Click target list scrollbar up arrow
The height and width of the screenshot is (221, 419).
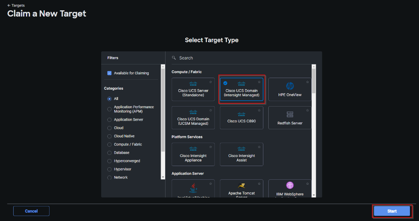pyautogui.click(x=314, y=67)
